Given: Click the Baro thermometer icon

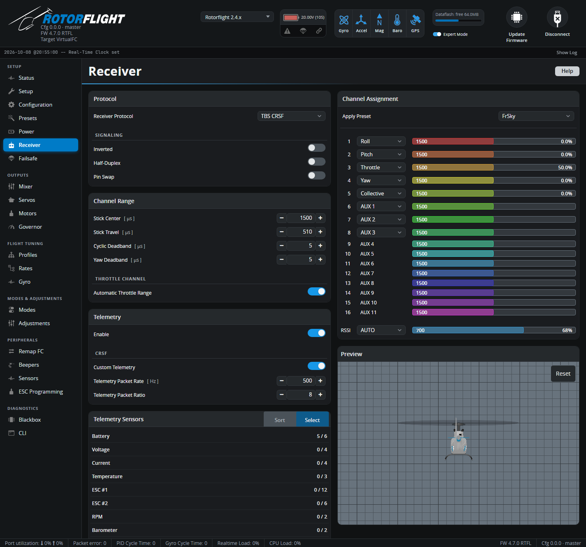Looking at the screenshot, I should click(397, 20).
